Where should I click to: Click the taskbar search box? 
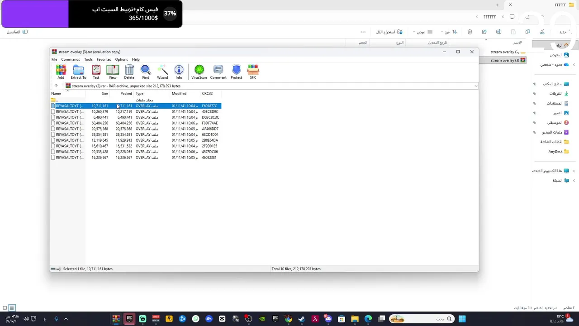422,319
